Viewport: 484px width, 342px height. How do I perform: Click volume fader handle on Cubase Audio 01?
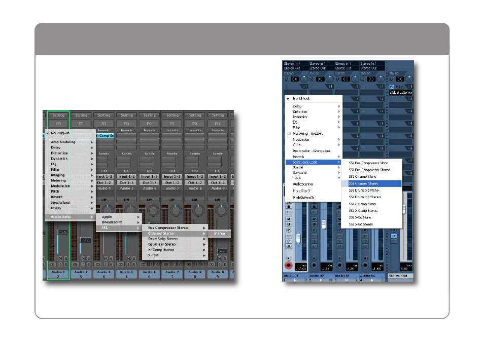pyautogui.click(x=298, y=238)
